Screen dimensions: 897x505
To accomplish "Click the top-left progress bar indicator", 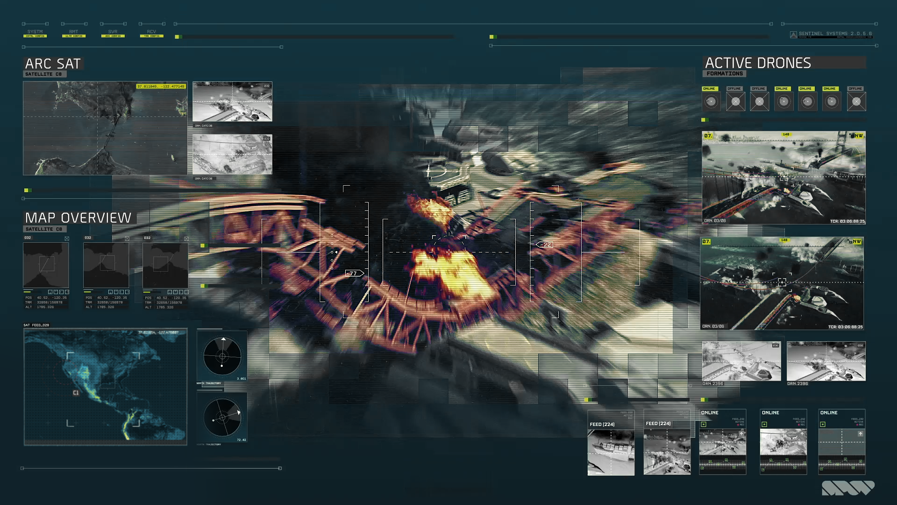I will click(x=178, y=36).
